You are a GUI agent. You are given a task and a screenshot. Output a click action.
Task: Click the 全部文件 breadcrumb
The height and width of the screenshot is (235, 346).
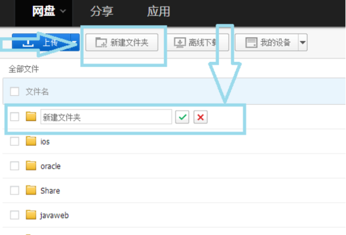click(x=24, y=69)
